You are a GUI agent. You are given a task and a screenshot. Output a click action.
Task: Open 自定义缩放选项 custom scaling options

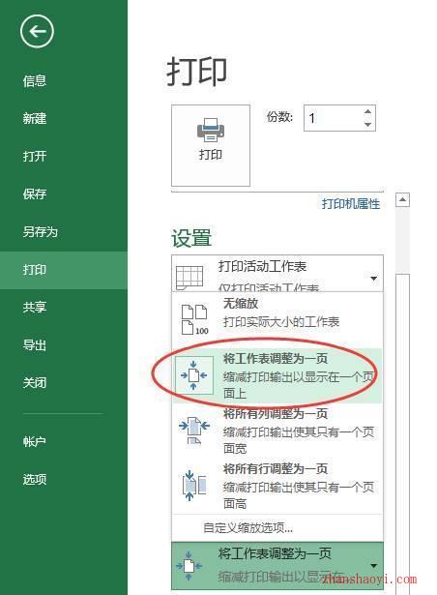[x=248, y=528]
